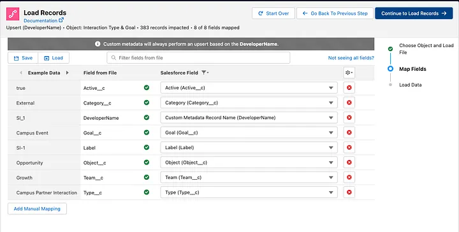
Task: Save the field mapping
Action: click(x=23, y=58)
